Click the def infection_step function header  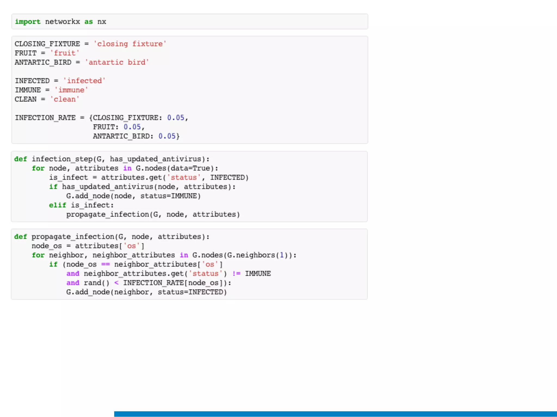(x=112, y=159)
